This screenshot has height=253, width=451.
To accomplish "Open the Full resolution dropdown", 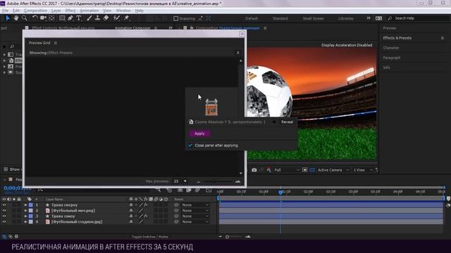I will pos(287,170).
